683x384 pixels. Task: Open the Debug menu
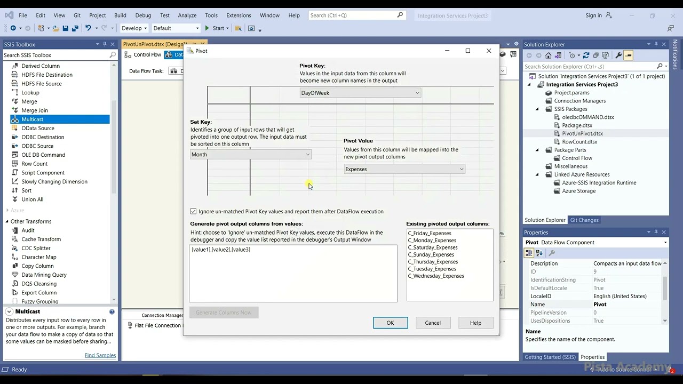143,15
